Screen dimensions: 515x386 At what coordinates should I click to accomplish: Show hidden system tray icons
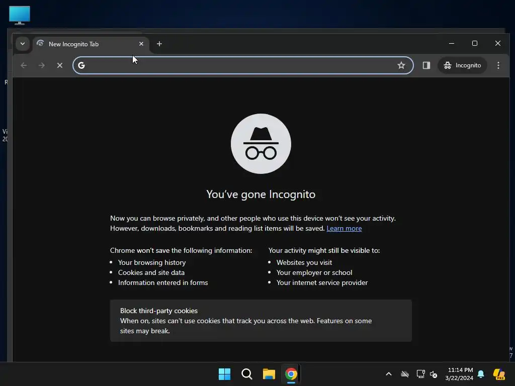[389, 374]
